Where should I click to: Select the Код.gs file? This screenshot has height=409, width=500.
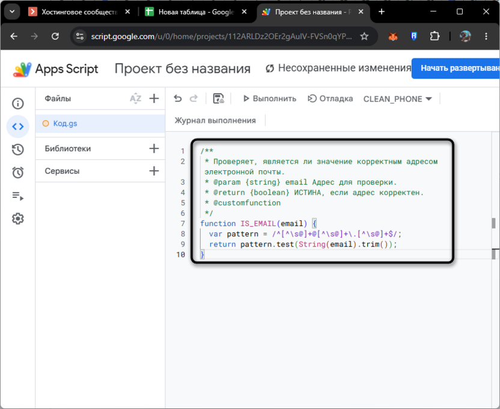coord(100,123)
